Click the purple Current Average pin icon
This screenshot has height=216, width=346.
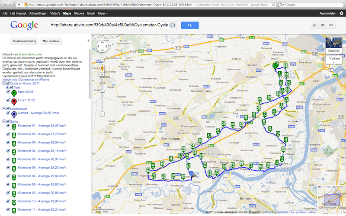[14, 114]
